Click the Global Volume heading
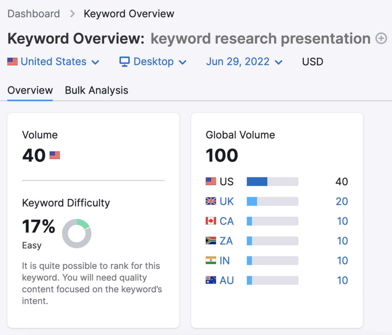The width and height of the screenshot is (392, 335). (240, 135)
